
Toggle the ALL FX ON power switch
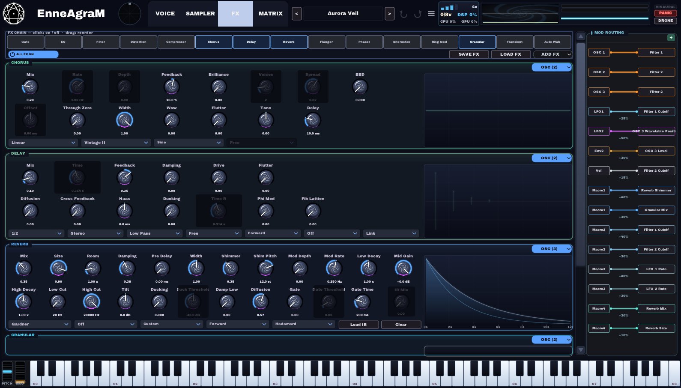coord(33,54)
